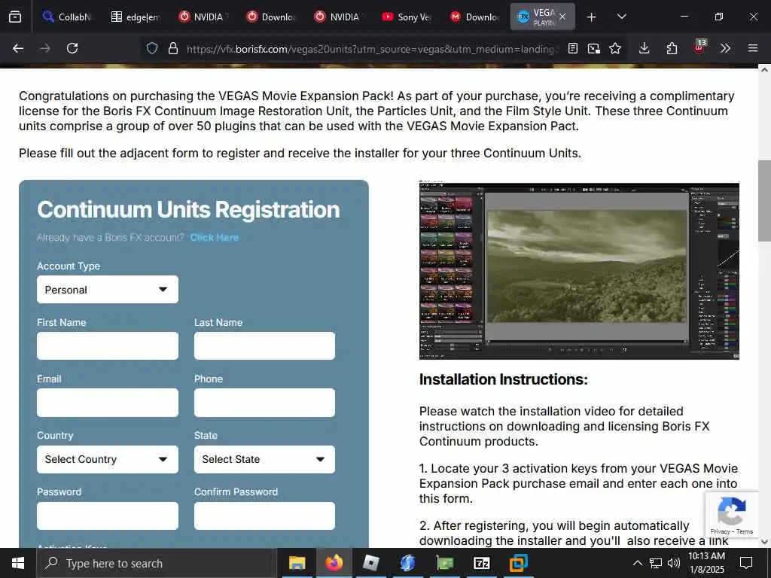Focus the Last Name field

coord(264,345)
